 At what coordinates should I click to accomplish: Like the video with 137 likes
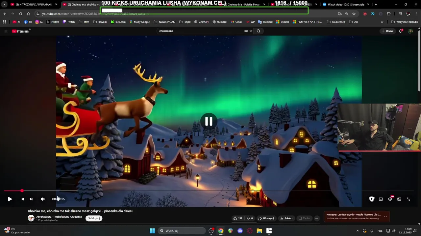238,218
